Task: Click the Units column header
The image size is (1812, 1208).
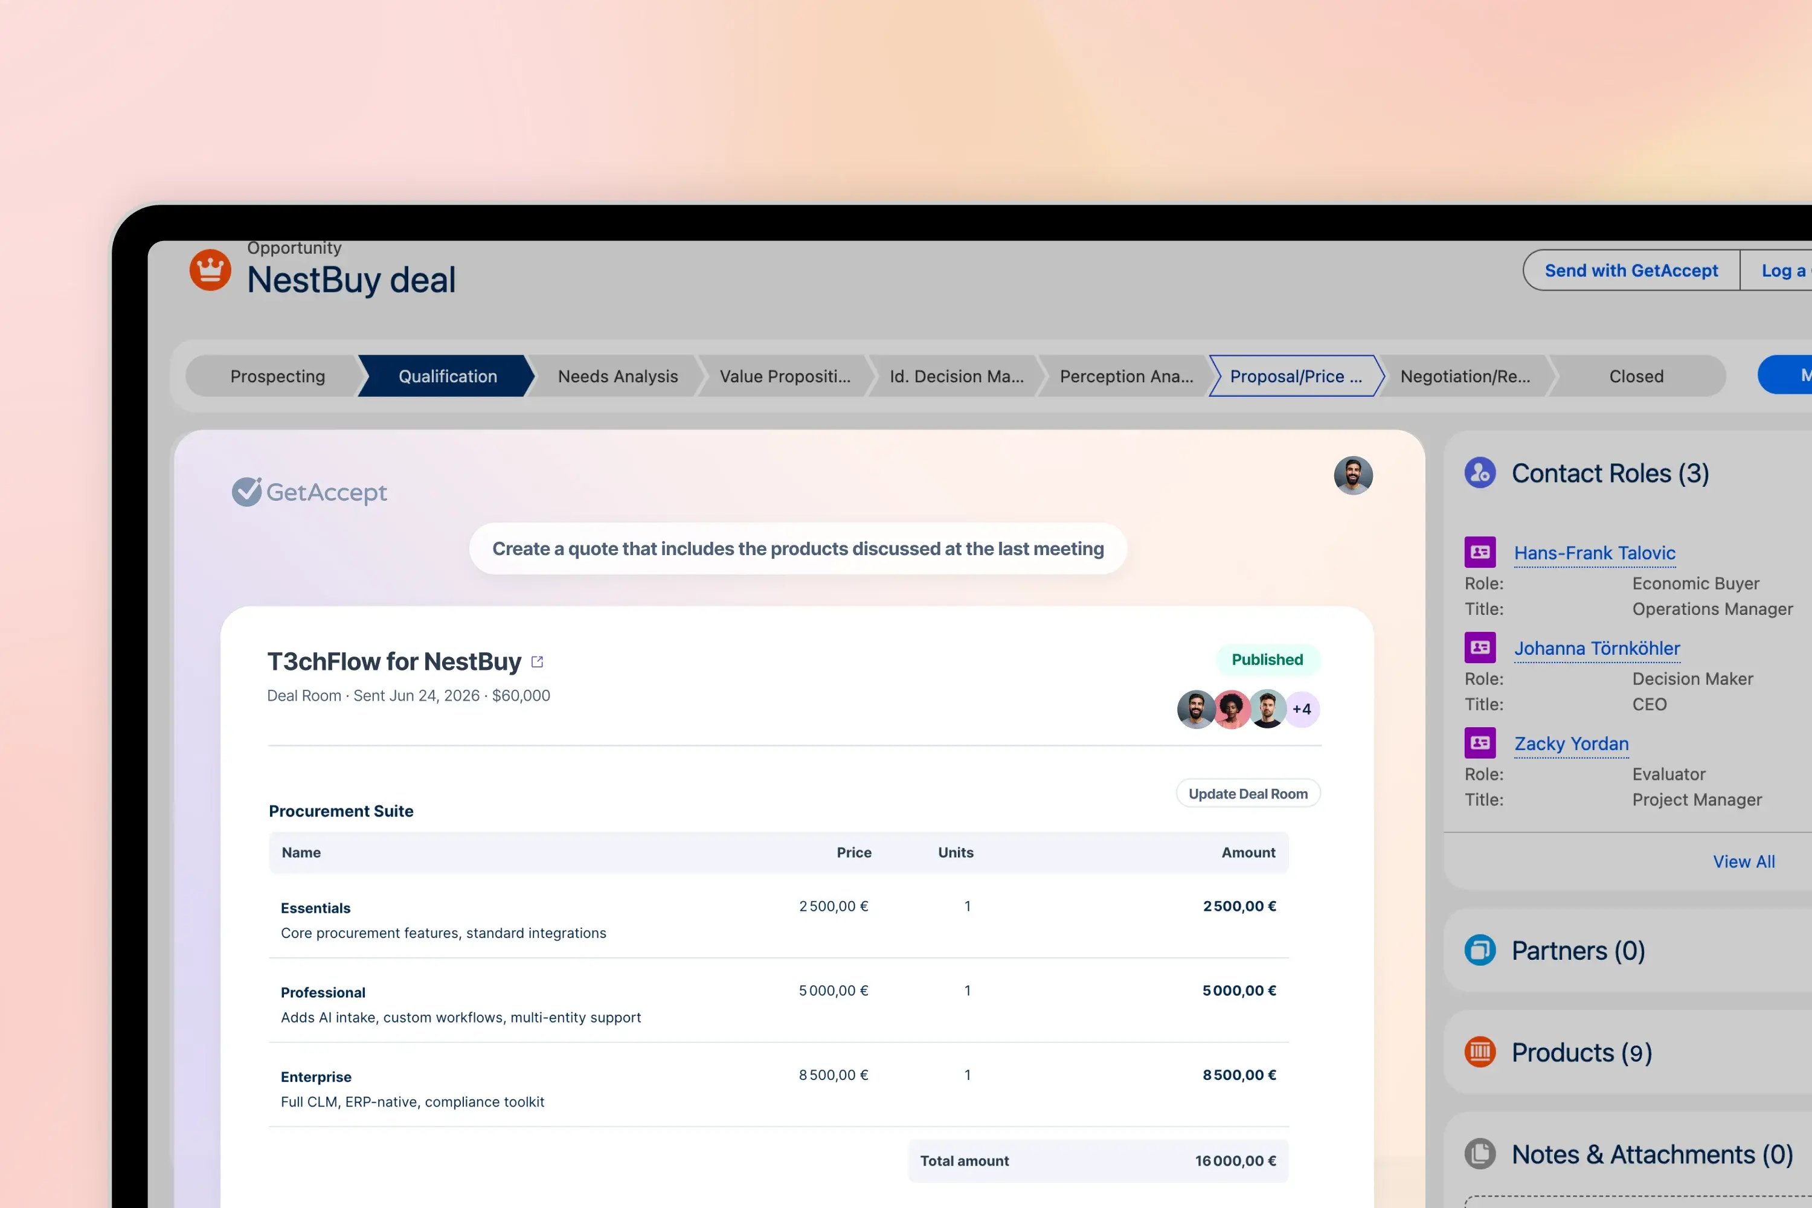Action: point(956,853)
